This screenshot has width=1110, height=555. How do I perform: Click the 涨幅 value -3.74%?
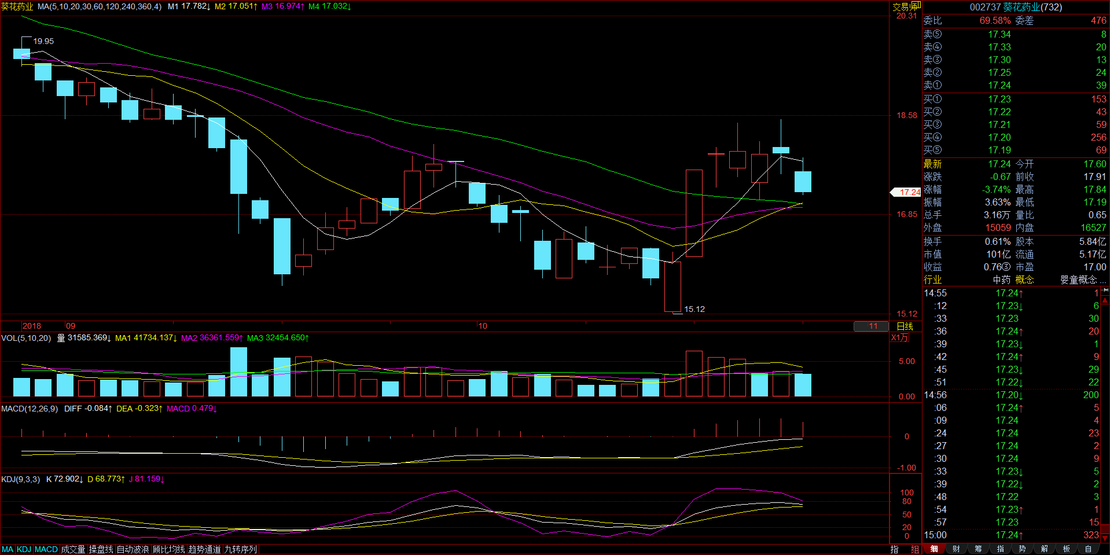click(997, 189)
